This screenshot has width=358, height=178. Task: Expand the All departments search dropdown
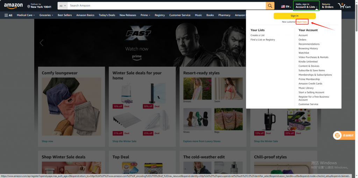(63, 6)
